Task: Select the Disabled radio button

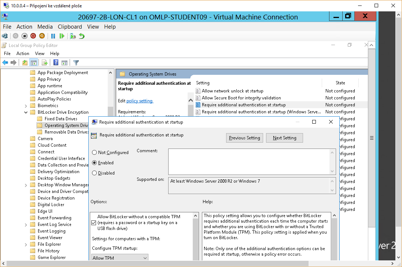Action: tap(94, 173)
